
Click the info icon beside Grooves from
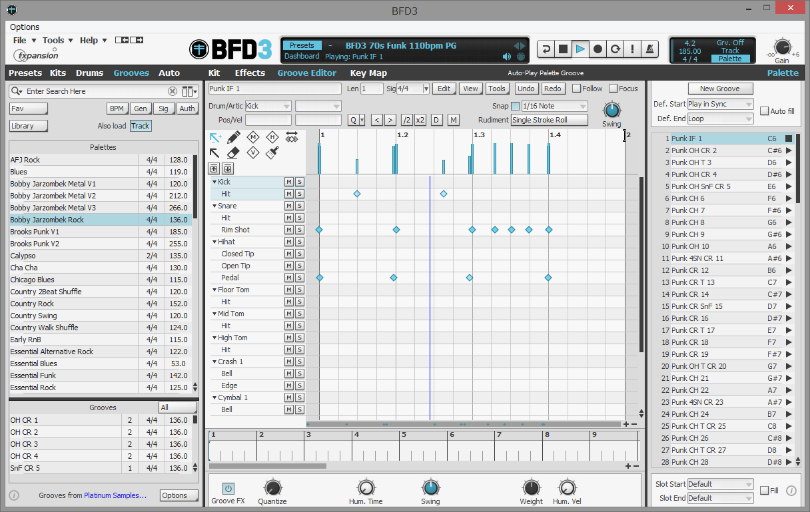pos(14,495)
